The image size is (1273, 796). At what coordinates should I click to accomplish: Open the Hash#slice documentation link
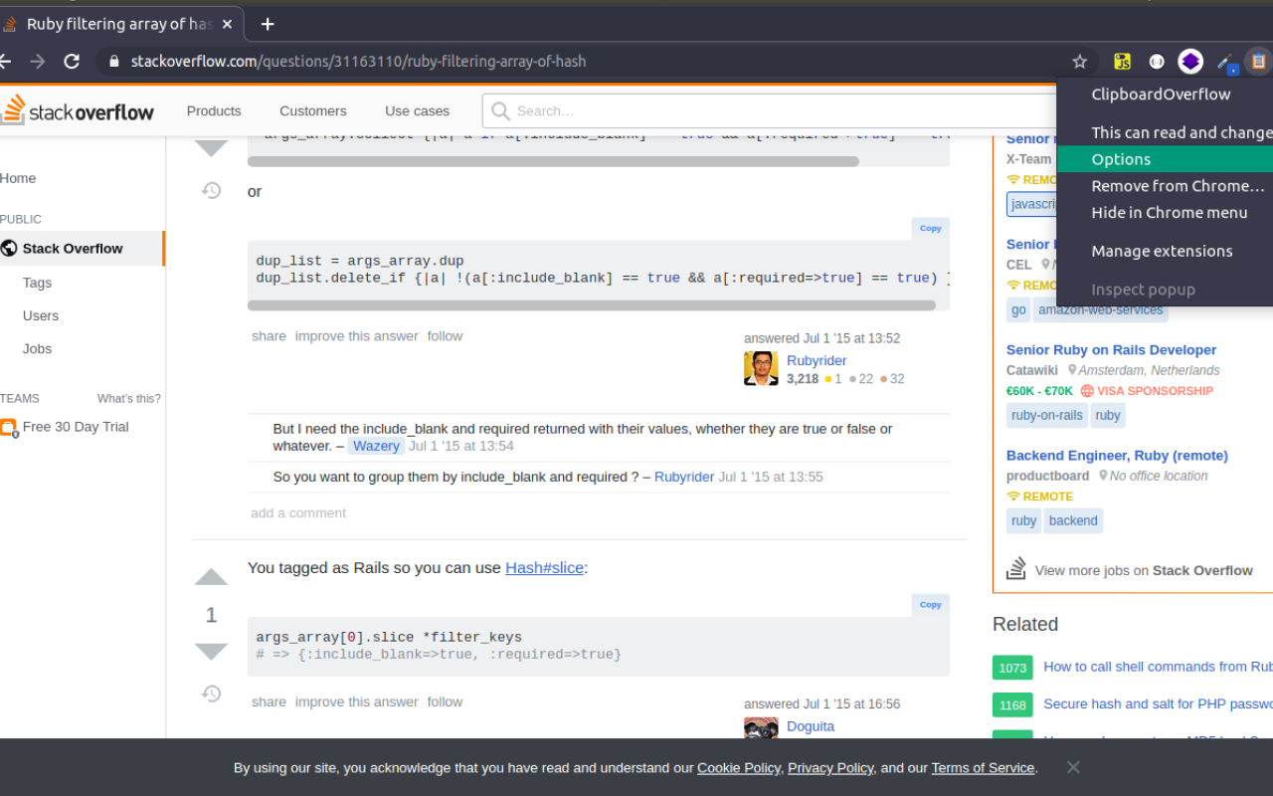(544, 568)
